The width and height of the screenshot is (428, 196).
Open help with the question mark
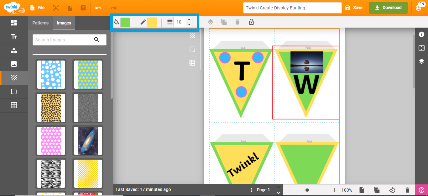421,190
